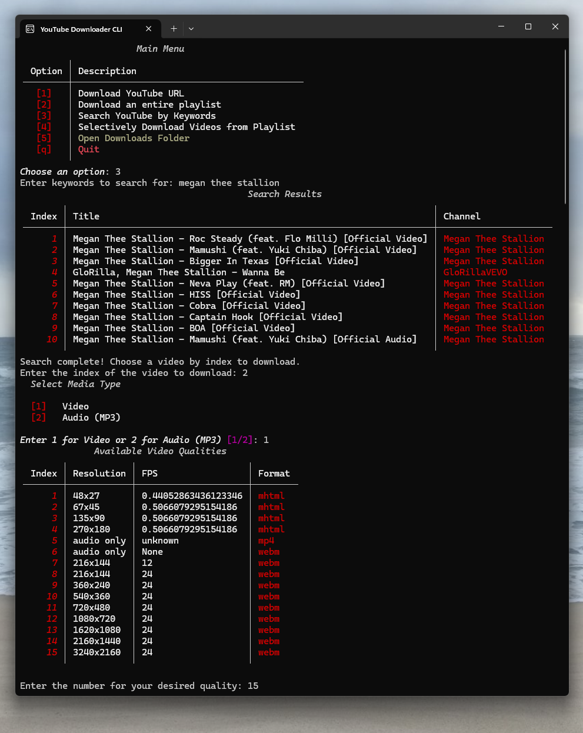Open a new terminal tab
Screen dimensions: 583x733
[x=174, y=28]
